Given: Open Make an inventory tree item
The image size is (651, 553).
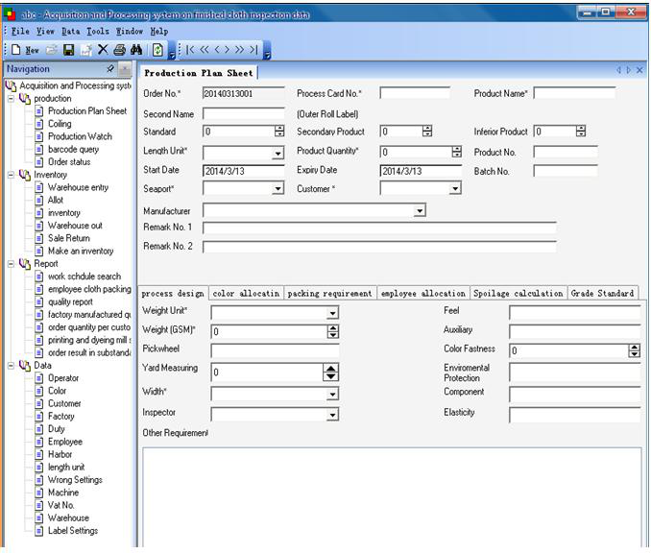Looking at the screenshot, I should pyautogui.click(x=81, y=251).
